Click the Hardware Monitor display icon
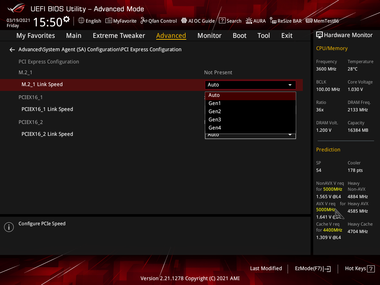Viewport: 380px width, 285px height. tap(320, 35)
